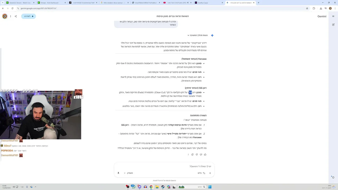Like the Gemini response with thumbs up
This screenshot has height=190, width=338.
coord(205,155)
